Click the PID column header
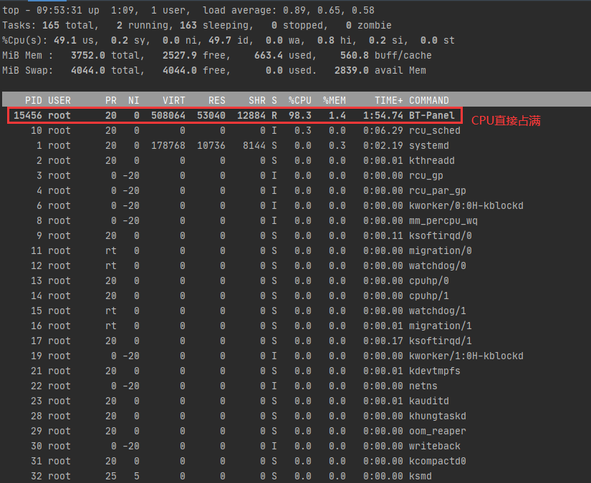This screenshot has width=591, height=483. 33,100
